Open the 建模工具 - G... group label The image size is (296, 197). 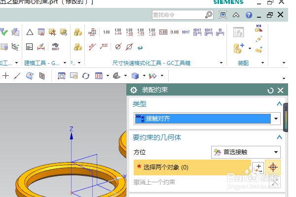[42, 63]
